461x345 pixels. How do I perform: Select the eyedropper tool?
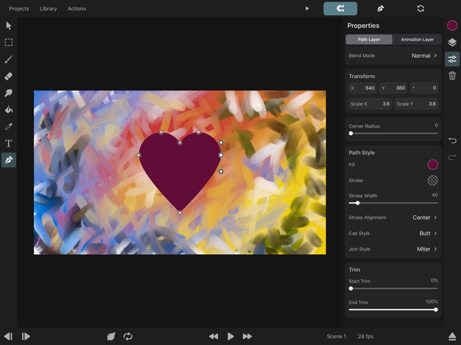9,126
